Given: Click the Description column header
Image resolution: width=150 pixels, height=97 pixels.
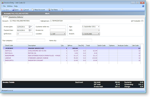Looking at the screenshot, I should tap(44, 46).
